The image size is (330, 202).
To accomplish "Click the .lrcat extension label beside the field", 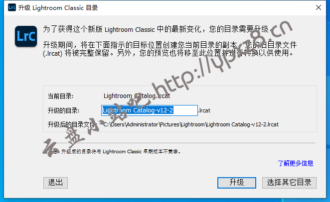I will 204,110.
